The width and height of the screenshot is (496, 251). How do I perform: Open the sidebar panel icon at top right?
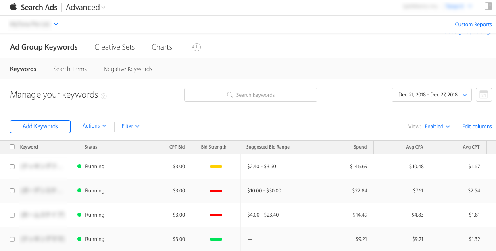(488, 6)
